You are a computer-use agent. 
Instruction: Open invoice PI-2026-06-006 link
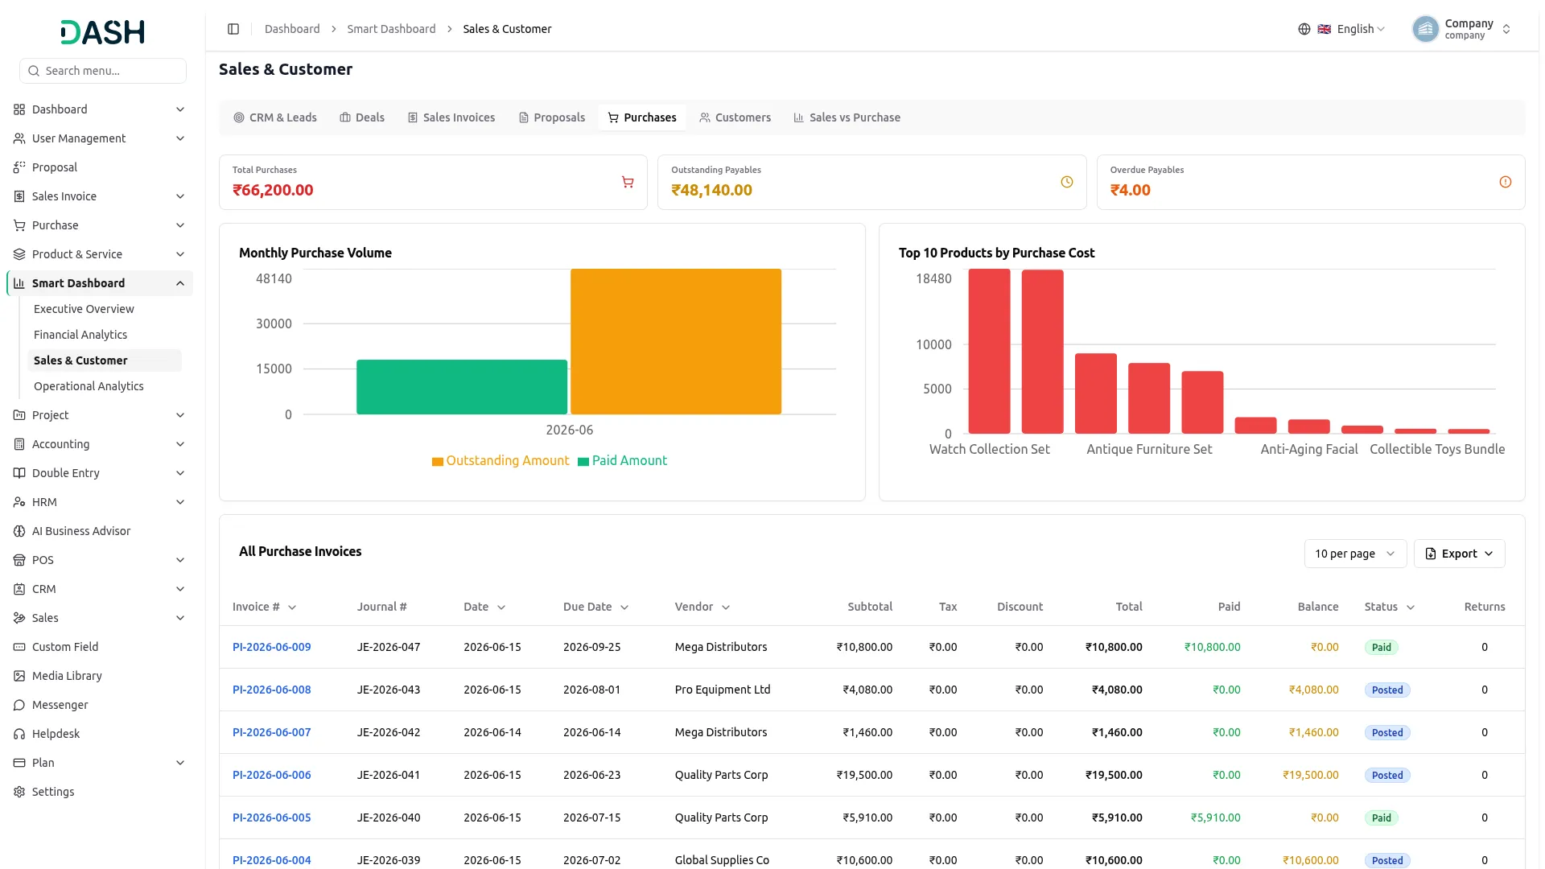pos(271,775)
